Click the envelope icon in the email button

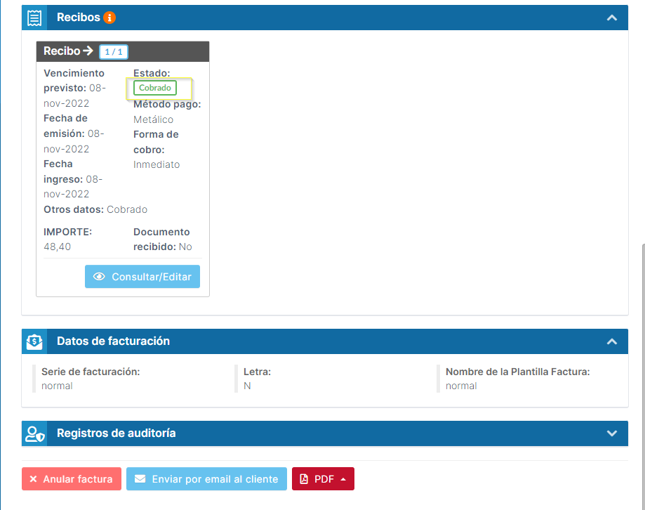tap(140, 479)
